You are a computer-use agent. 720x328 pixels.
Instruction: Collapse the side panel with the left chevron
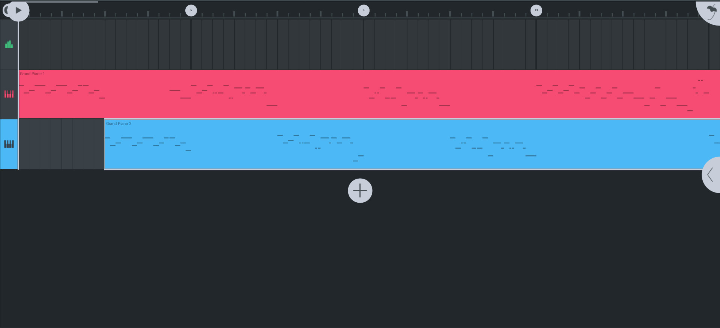point(711,175)
